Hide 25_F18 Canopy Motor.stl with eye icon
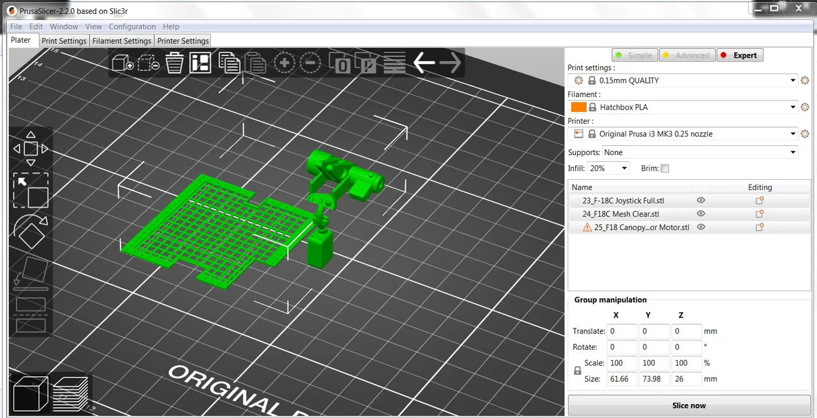The height and width of the screenshot is (418, 817). click(701, 227)
